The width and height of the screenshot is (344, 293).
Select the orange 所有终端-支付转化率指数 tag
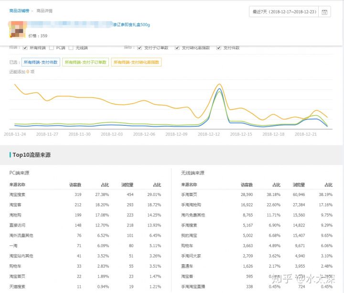coord(136,62)
